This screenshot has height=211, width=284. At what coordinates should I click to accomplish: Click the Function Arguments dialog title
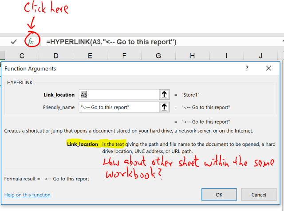(30, 69)
